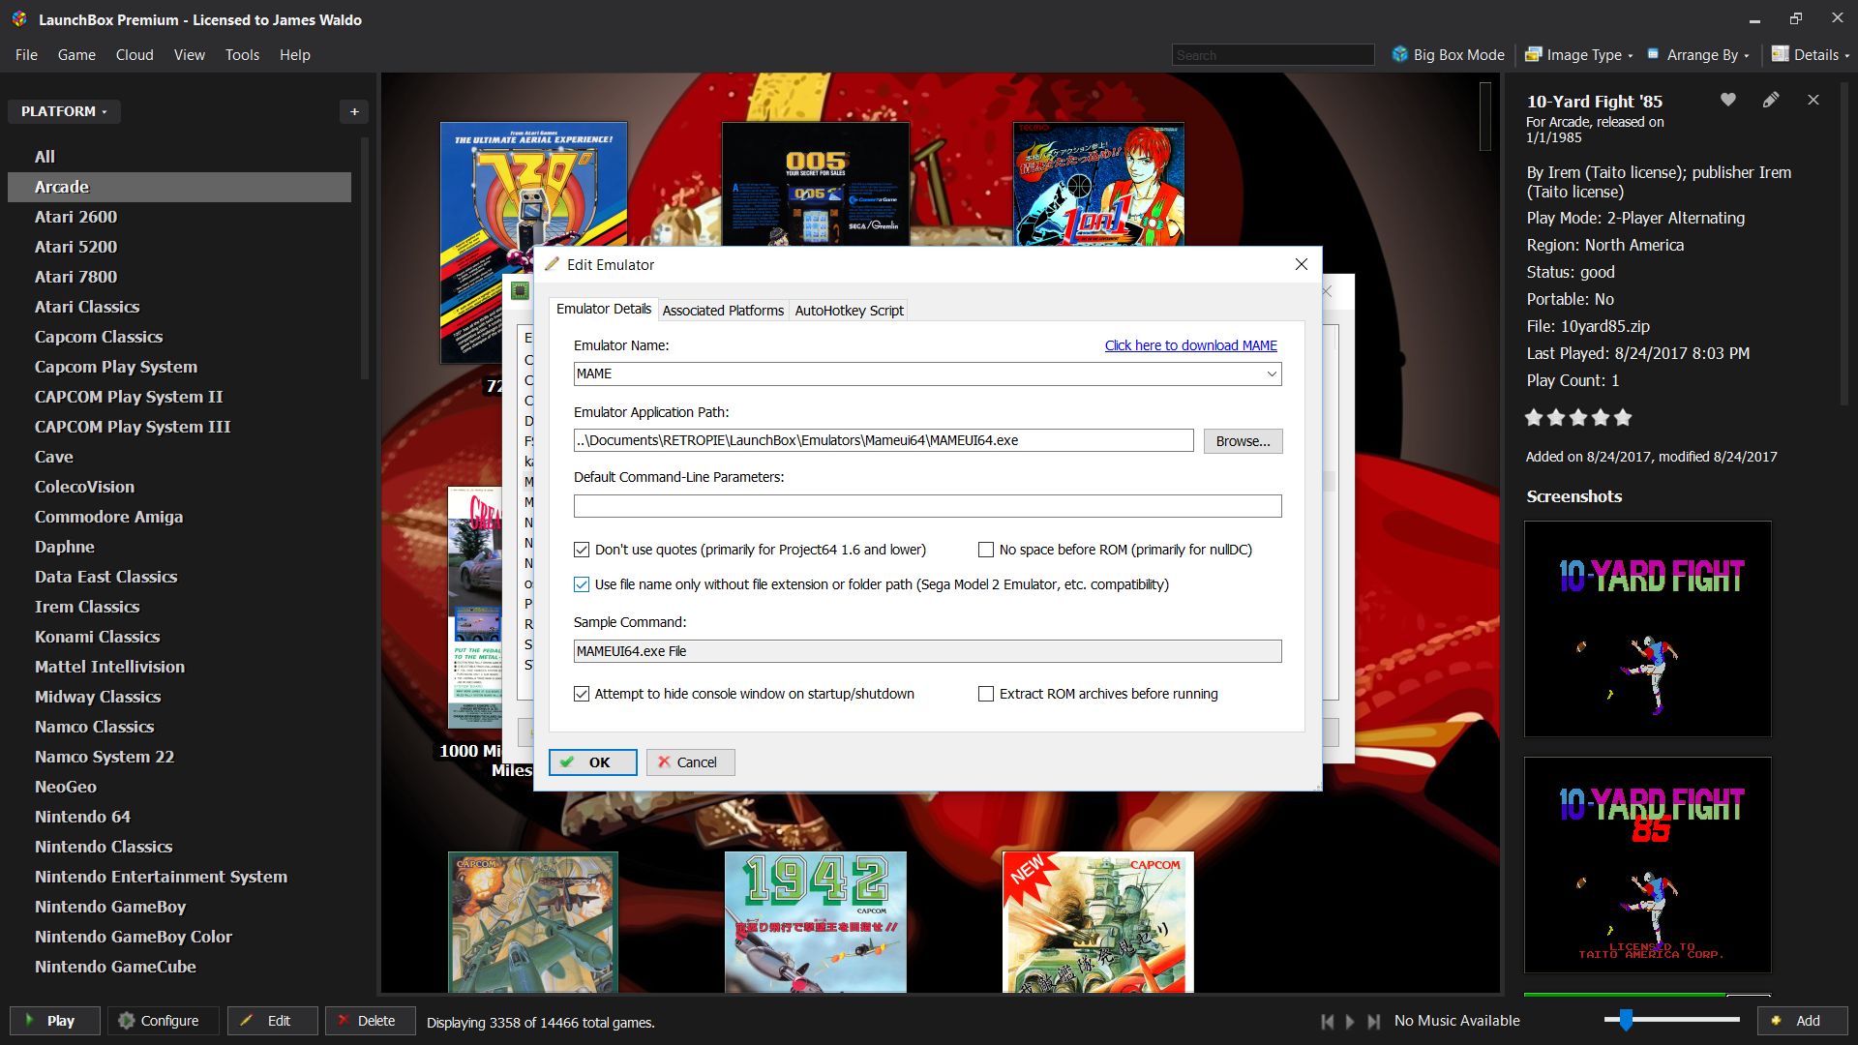Image resolution: width=1858 pixels, height=1045 pixels.
Task: Select the 1942 game box art
Action: 815,922
